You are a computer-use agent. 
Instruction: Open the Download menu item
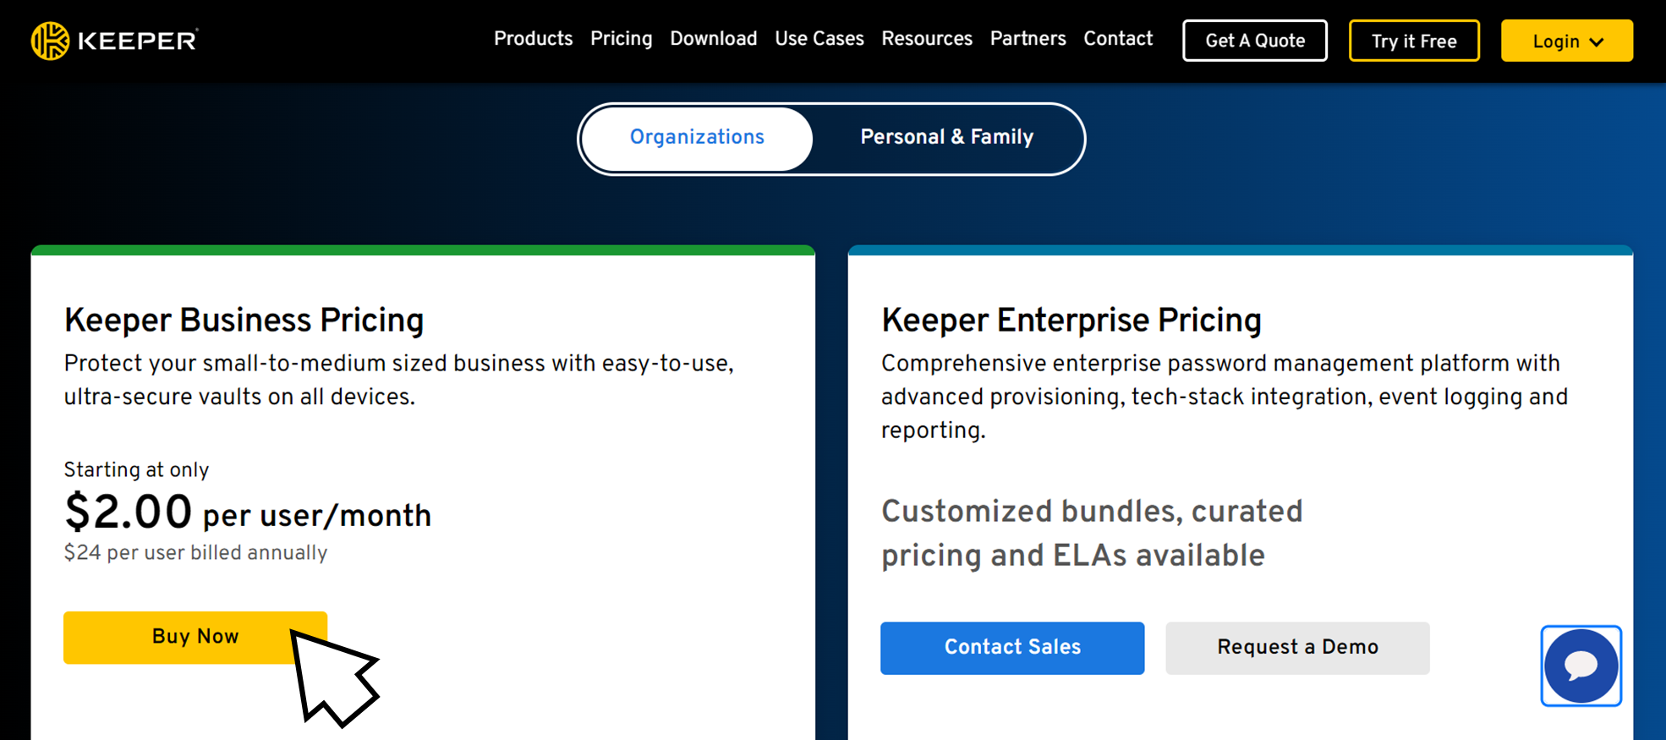tap(714, 39)
